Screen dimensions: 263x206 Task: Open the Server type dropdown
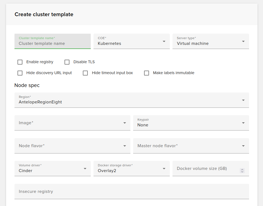tap(211, 41)
